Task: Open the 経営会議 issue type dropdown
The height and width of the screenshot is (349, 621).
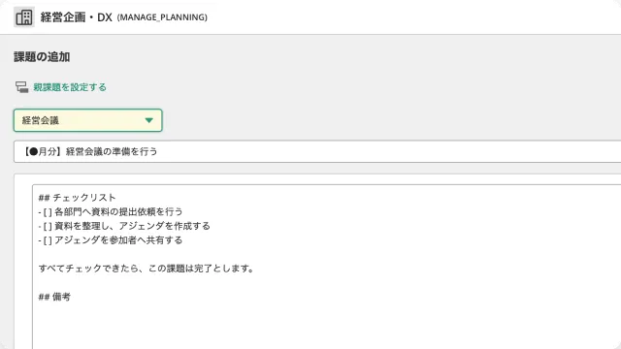Action: pyautogui.click(x=88, y=120)
